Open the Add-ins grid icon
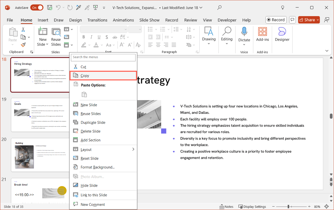The width and height of the screenshot is (334, 210). pos(262,32)
